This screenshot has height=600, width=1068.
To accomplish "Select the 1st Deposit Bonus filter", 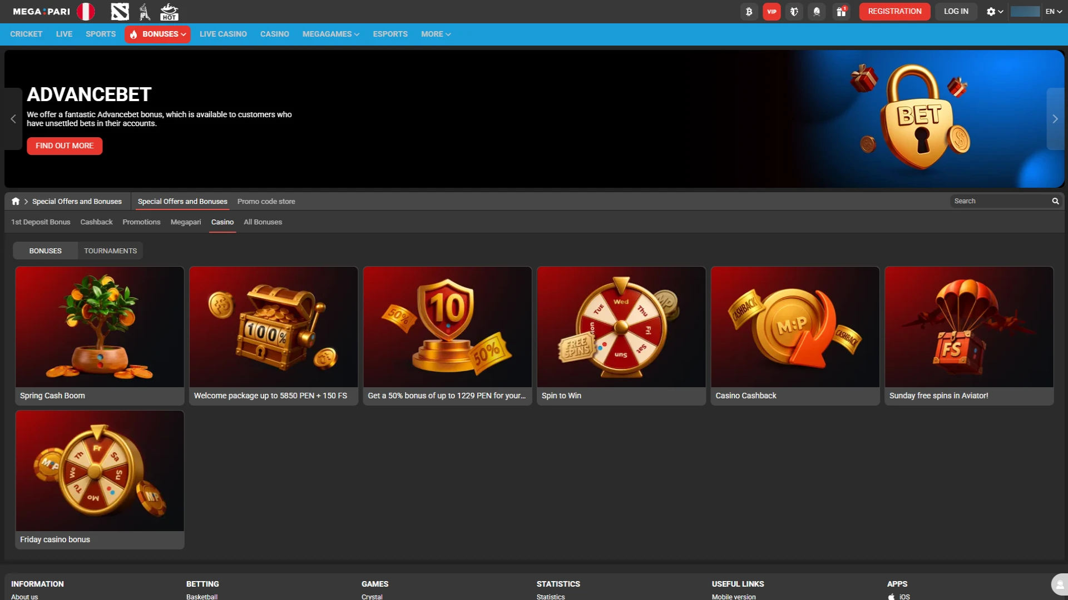I will point(41,222).
